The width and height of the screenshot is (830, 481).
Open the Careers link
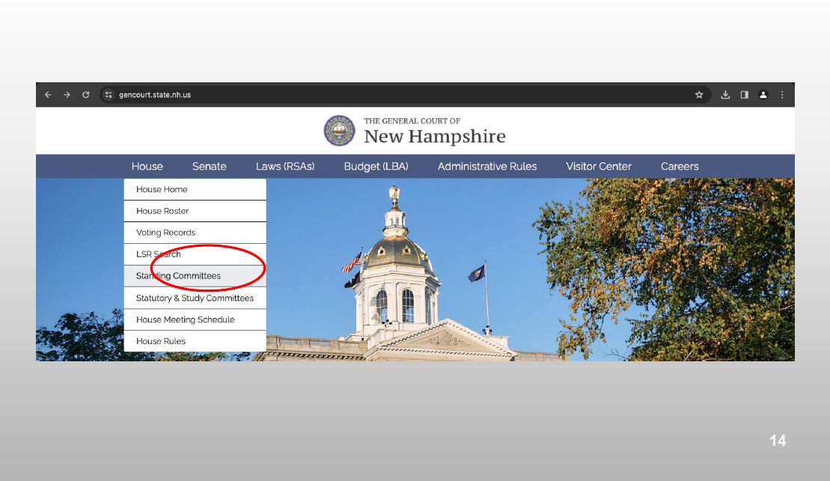coord(680,166)
